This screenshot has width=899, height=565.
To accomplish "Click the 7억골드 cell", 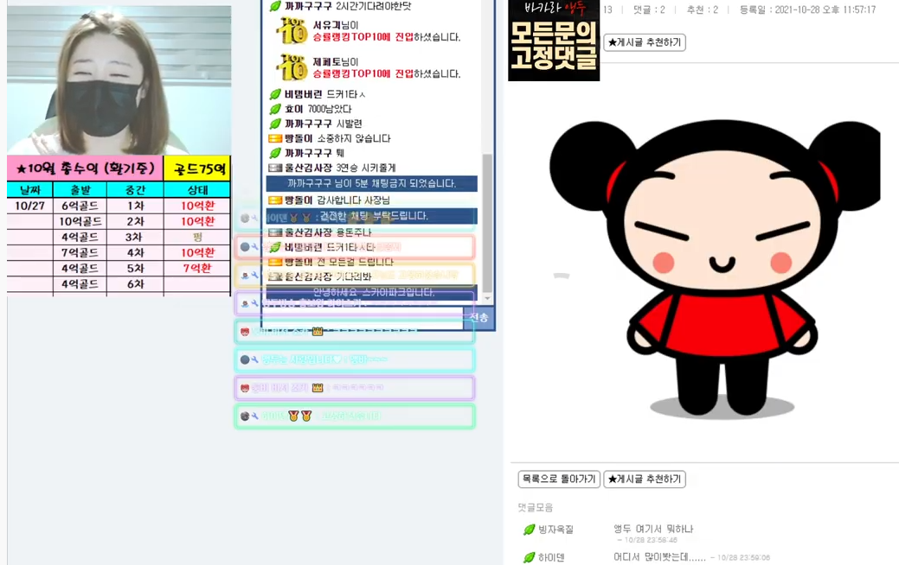I will [x=80, y=252].
